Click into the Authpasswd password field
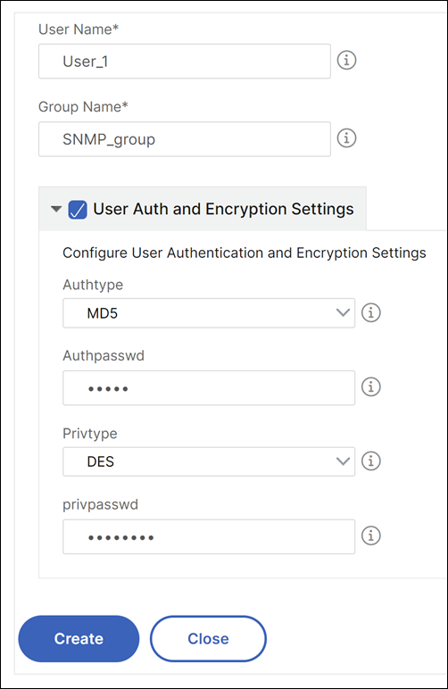448x689 pixels. point(209,388)
